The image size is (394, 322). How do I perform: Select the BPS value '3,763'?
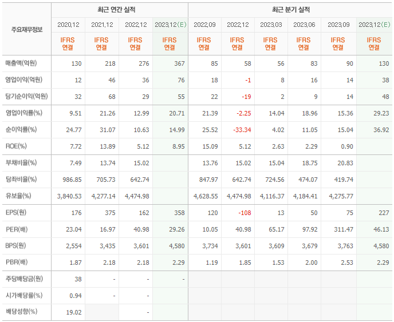coord(345,246)
